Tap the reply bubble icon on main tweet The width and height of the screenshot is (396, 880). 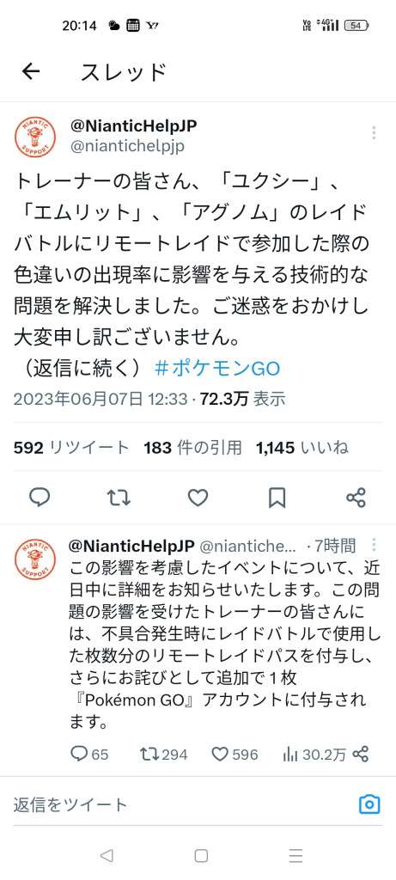pyautogui.click(x=40, y=498)
